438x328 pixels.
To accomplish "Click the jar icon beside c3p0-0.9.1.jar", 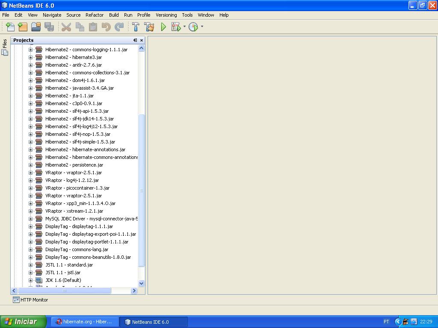I will coord(39,103).
